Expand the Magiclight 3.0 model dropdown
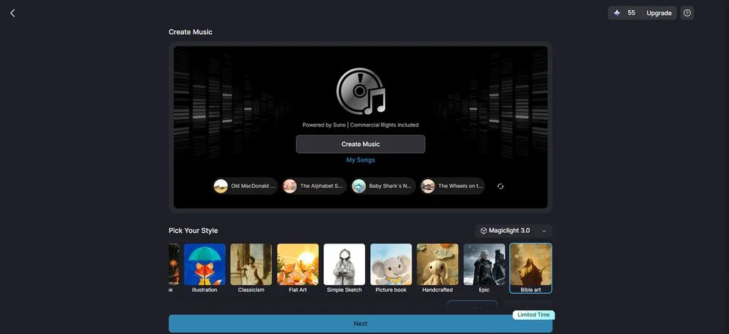Screen dimensions: 729x334 (x=514, y=231)
